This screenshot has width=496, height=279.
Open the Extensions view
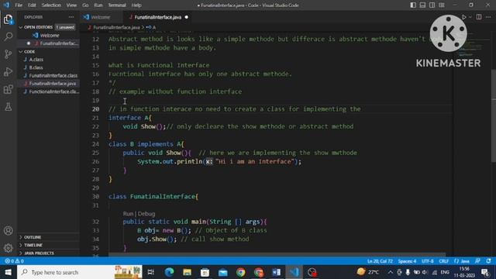coord(9,89)
